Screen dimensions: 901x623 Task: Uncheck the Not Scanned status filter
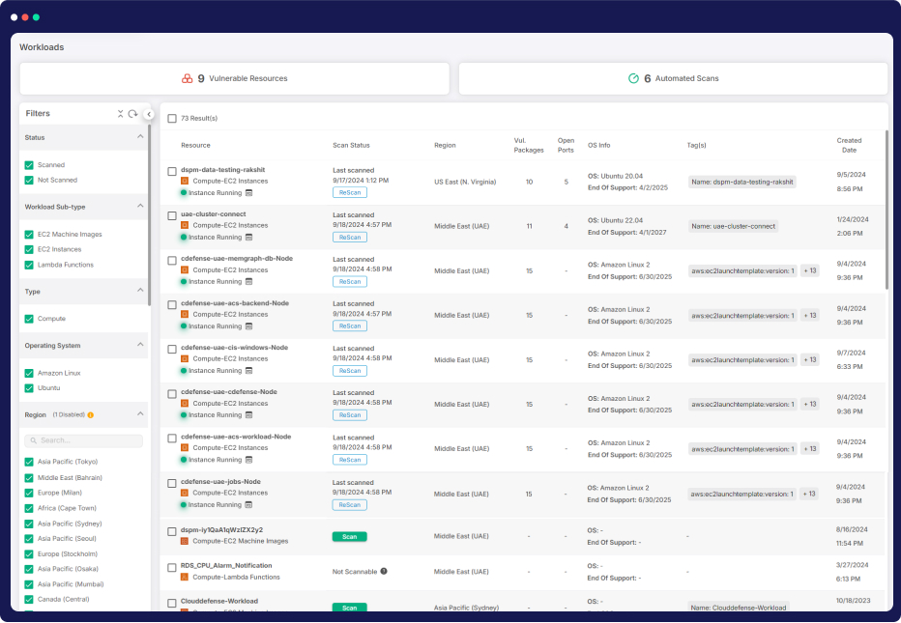pos(29,180)
